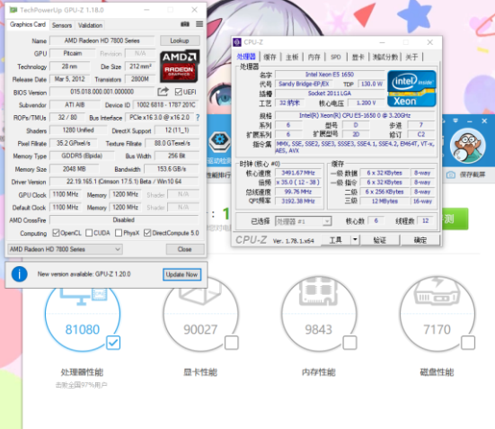The width and height of the screenshot is (495, 429).
Task: Minimize the blue benchmark app window
Action: click(470, 121)
